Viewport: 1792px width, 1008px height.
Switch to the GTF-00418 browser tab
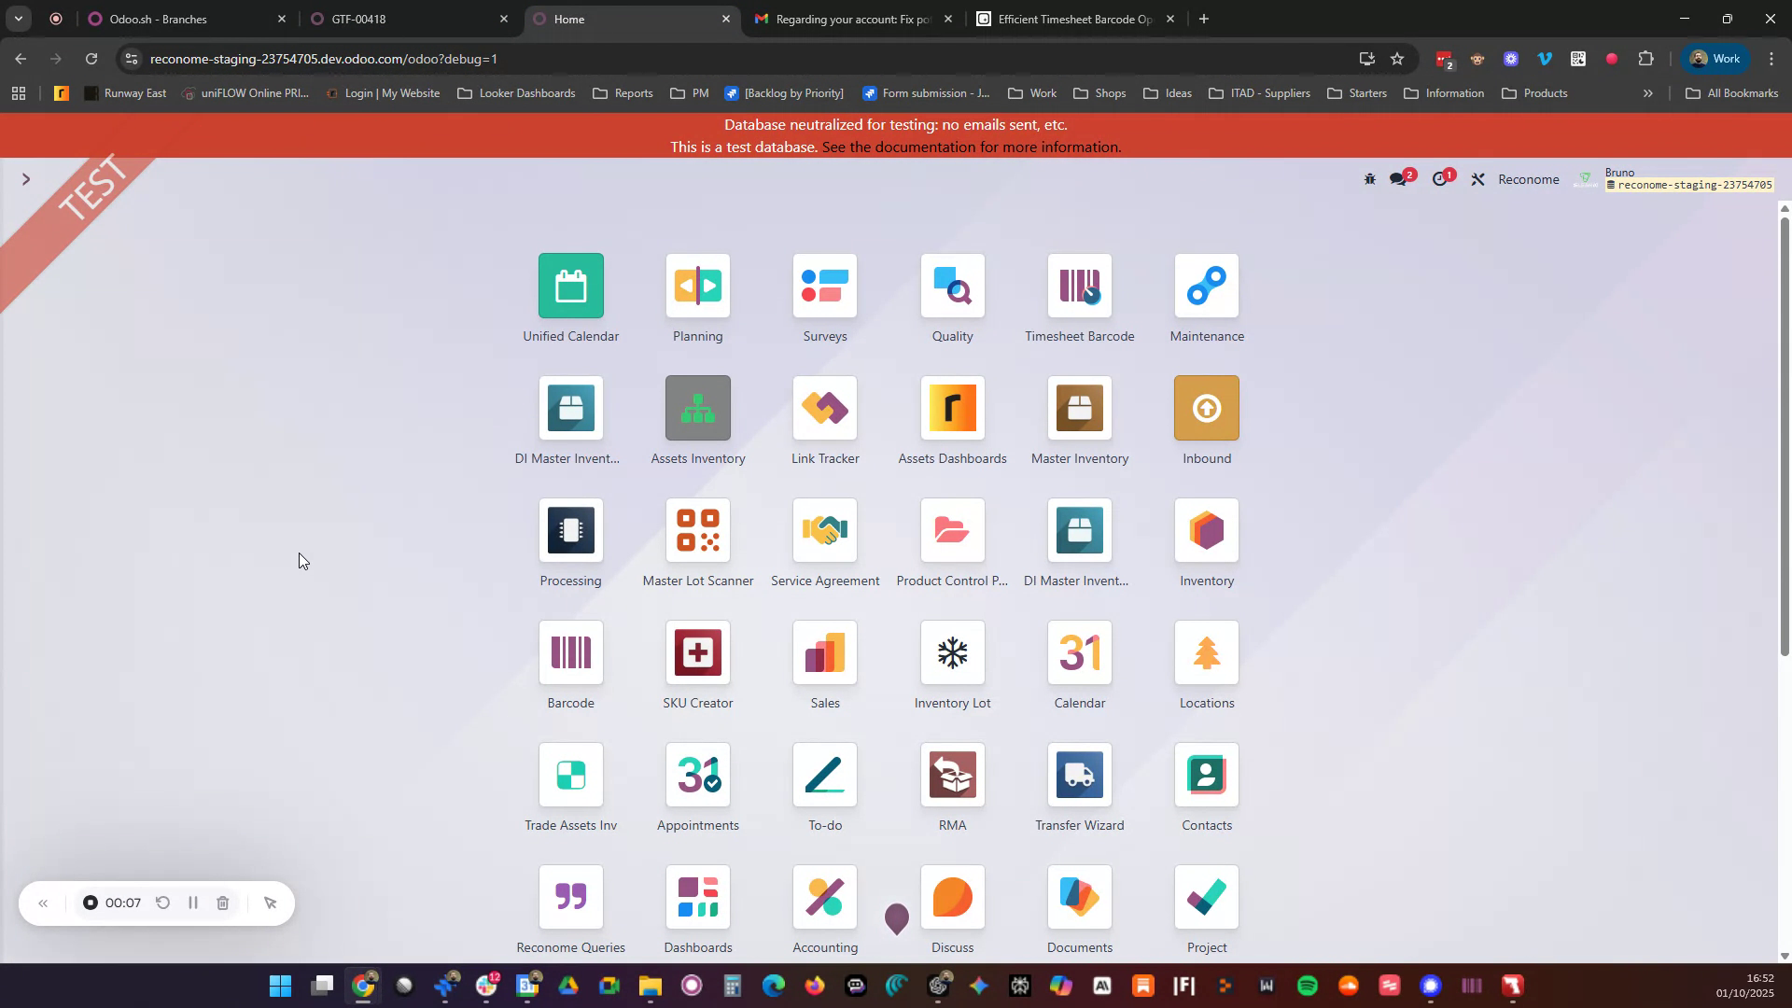coord(401,19)
